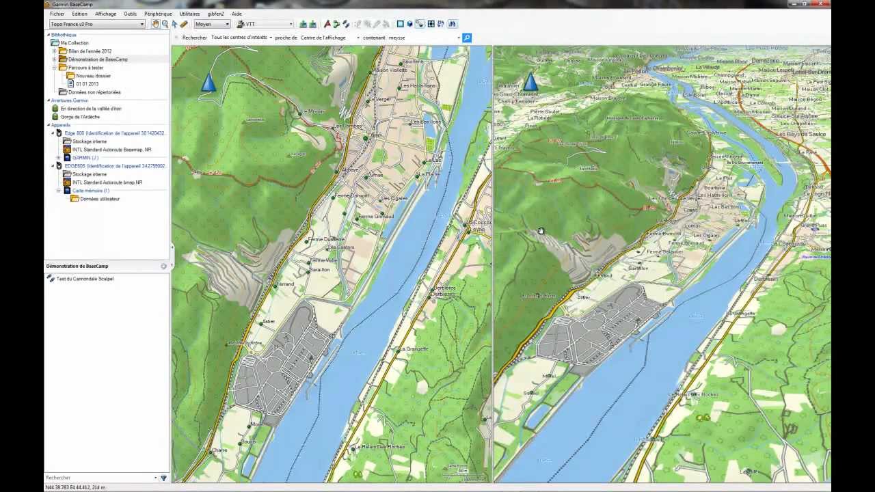875x492 pixels.
Task: Click the Edge 800 device icon
Action: coord(59,133)
